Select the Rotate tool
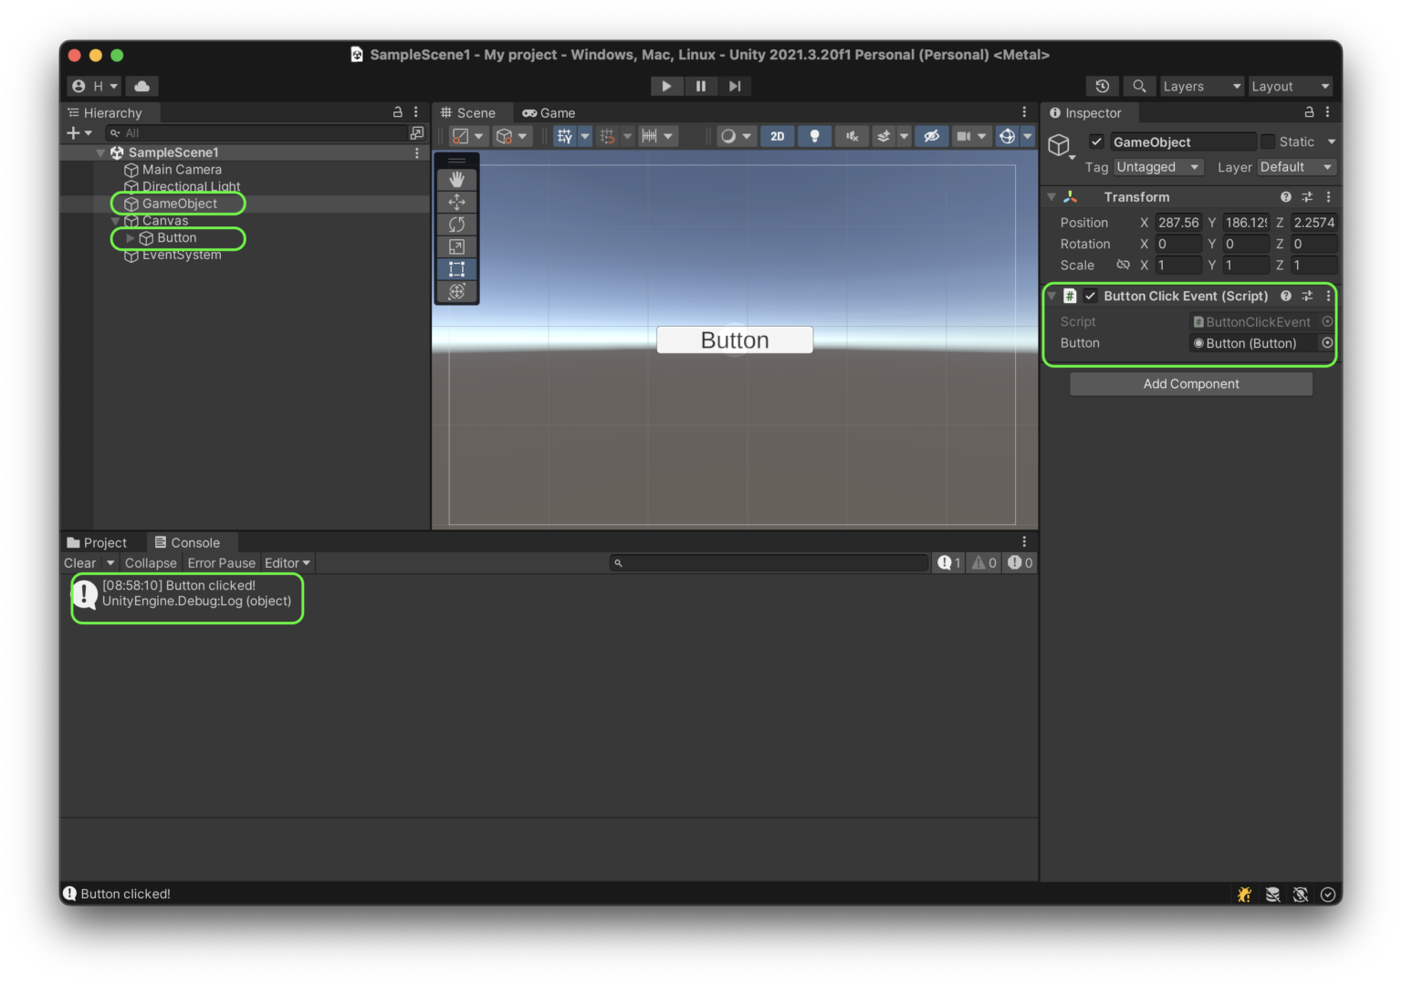This screenshot has width=1402, height=984. (x=456, y=224)
